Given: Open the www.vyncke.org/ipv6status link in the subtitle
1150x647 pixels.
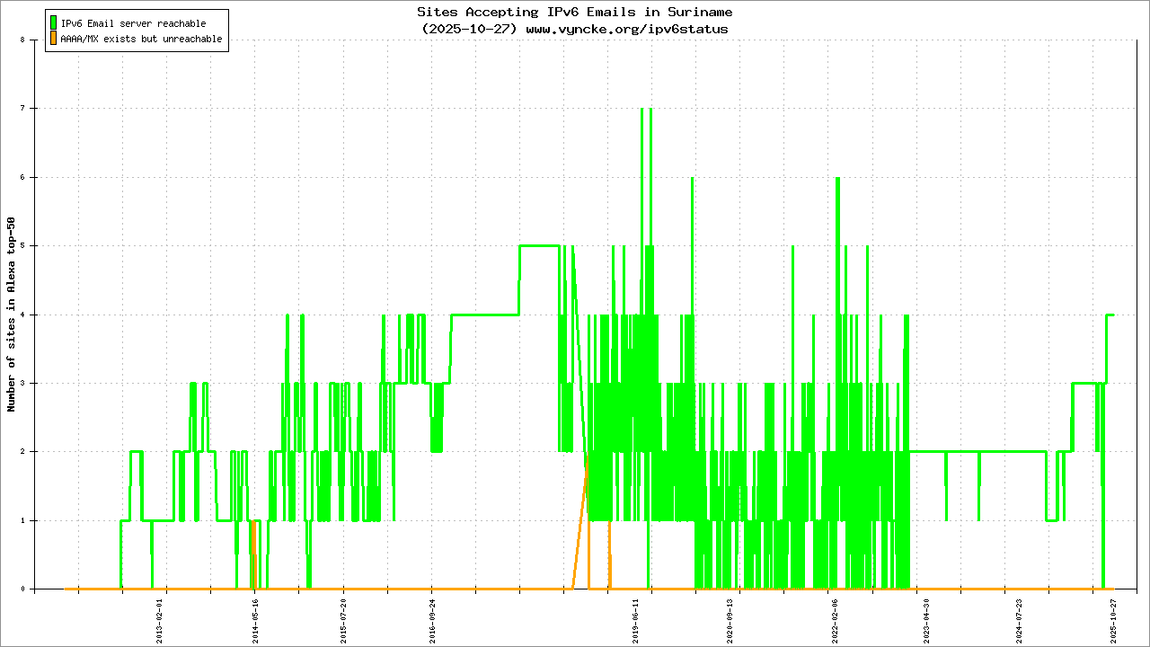Looking at the screenshot, I should coord(626,29).
